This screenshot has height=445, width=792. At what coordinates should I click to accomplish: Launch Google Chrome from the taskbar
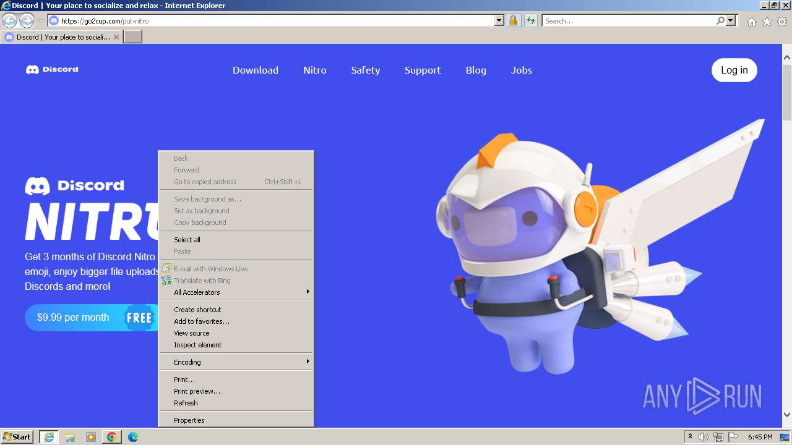tap(112, 437)
